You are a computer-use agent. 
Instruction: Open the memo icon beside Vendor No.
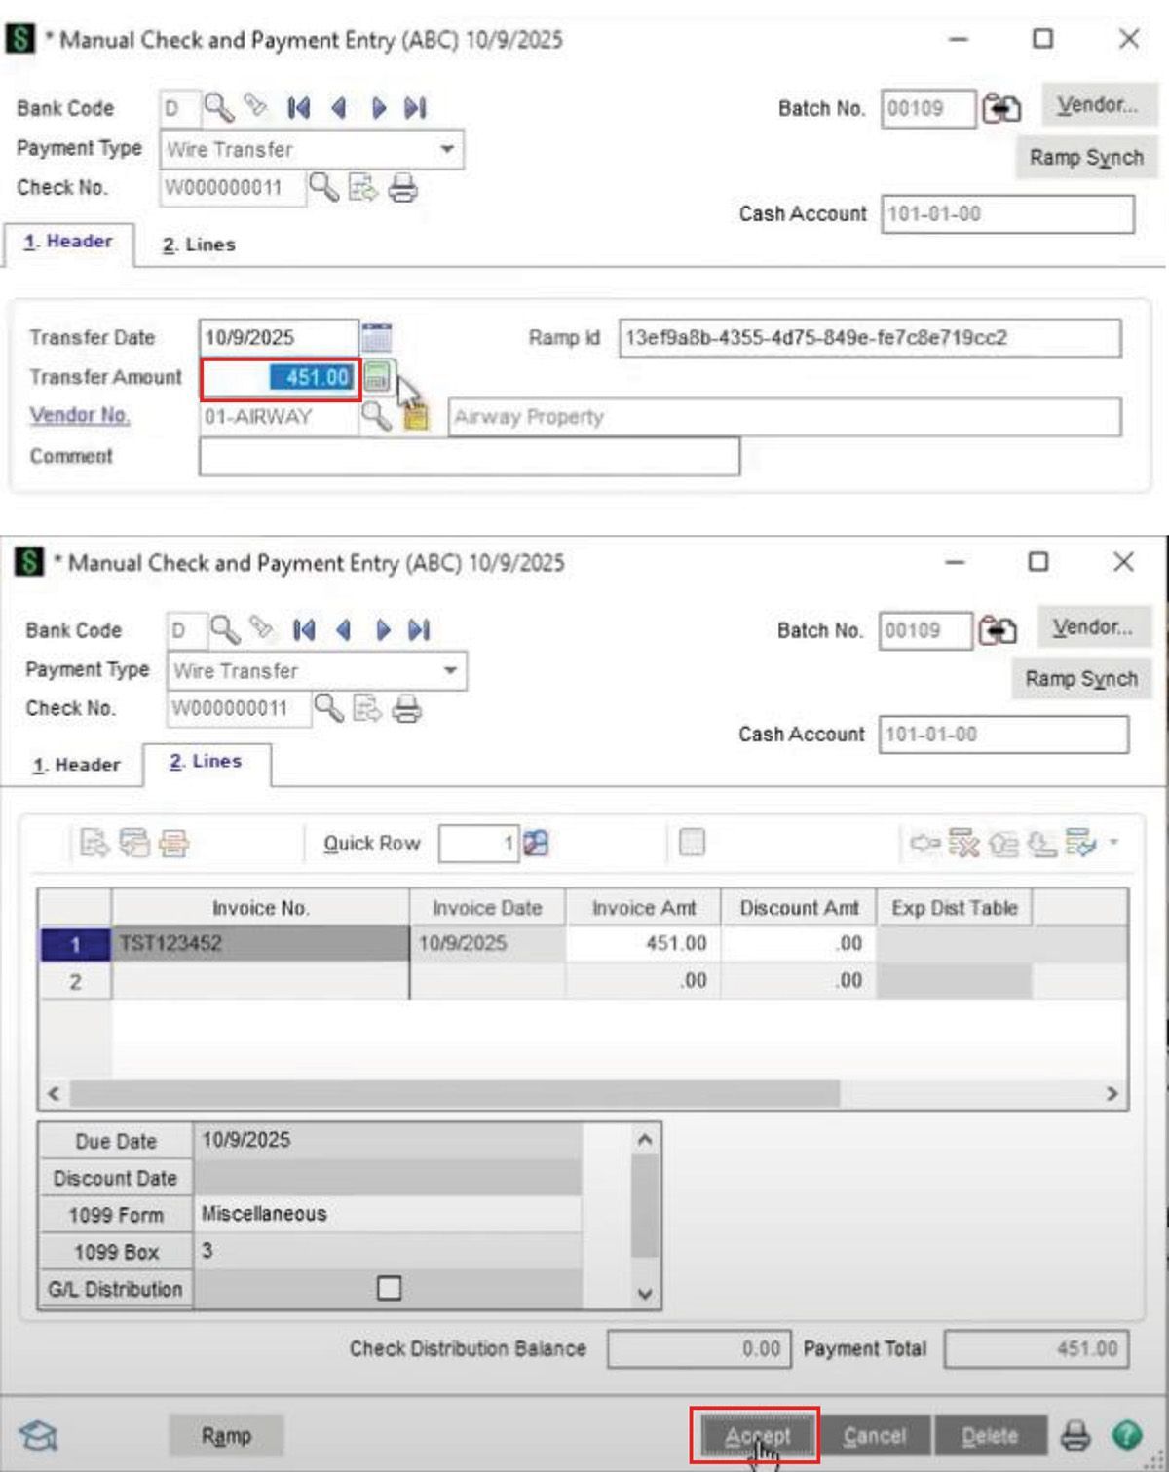pyautogui.click(x=413, y=416)
